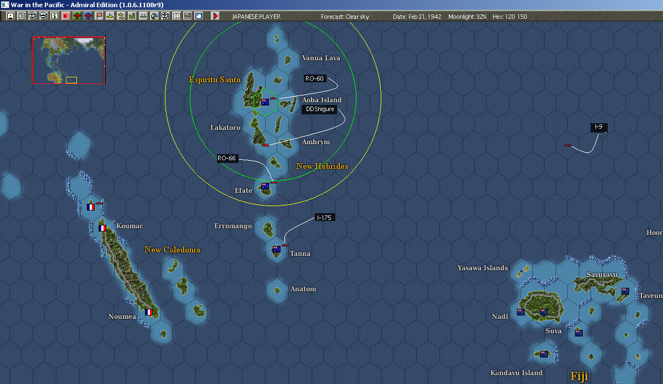This screenshot has width=663, height=384.
Task: Click the New Caledonia region label
Action: (172, 249)
